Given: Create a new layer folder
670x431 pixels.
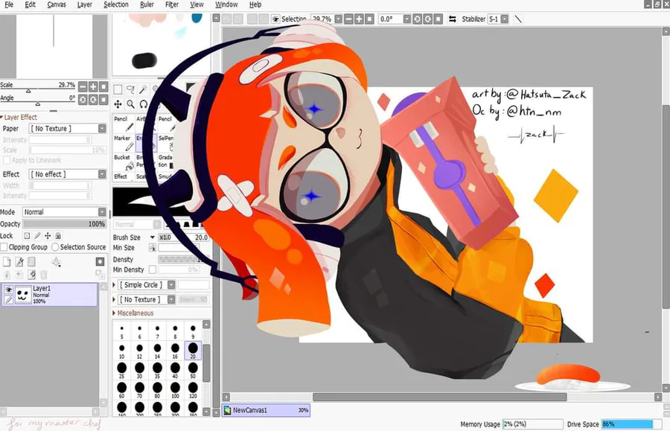Looking at the screenshot, I should [31, 262].
